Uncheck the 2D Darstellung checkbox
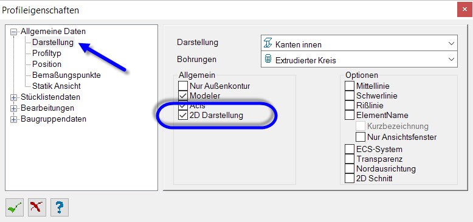 [x=183, y=115]
